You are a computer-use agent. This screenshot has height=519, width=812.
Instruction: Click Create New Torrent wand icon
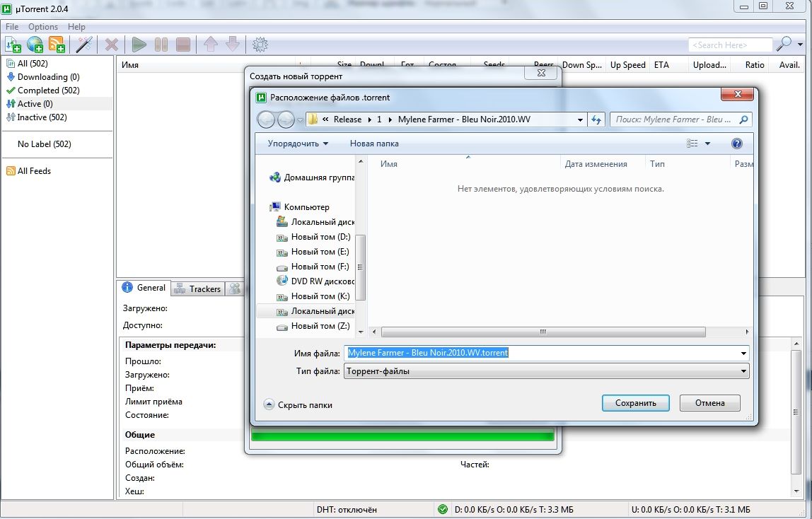(x=84, y=45)
